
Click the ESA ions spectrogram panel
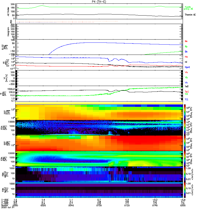[x=99, y=128]
